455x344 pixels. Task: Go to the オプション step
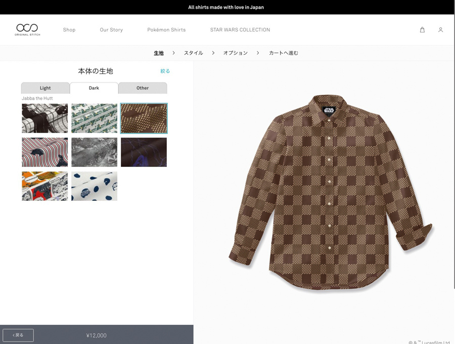[235, 53]
